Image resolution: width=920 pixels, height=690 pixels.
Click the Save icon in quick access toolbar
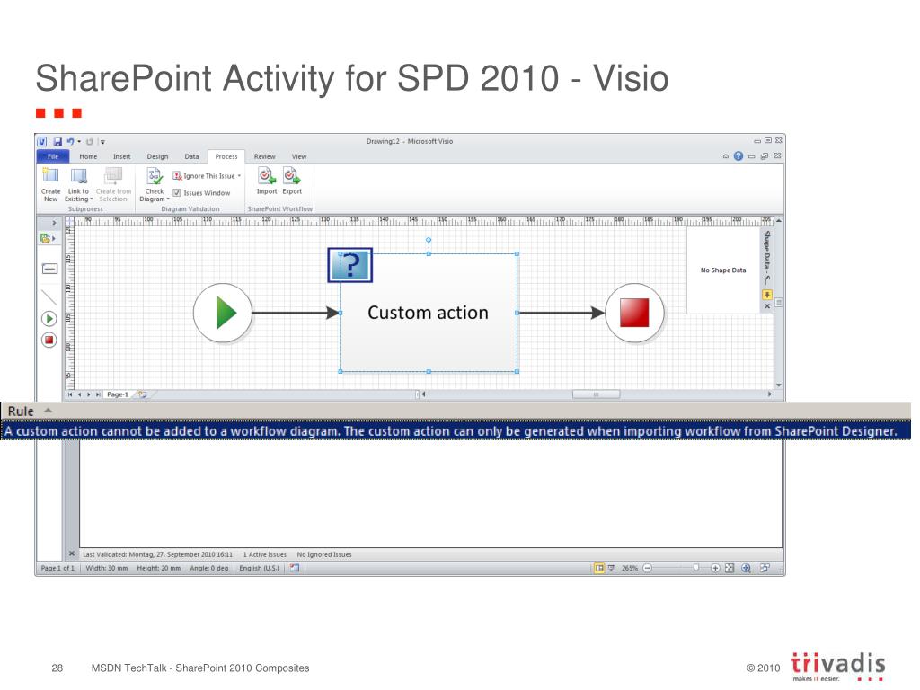[x=57, y=142]
